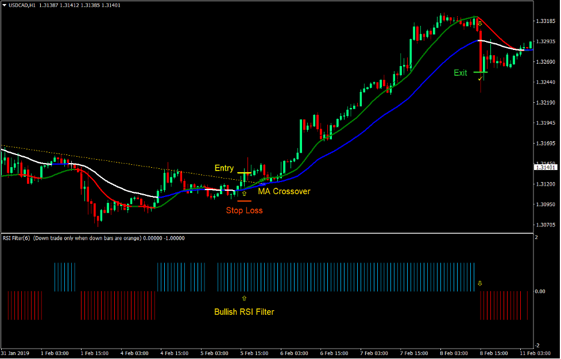This screenshot has height=359, width=561.
Task: Open the USDCAD,H1 chart dropdown triangle
Action: click(x=5, y=5)
